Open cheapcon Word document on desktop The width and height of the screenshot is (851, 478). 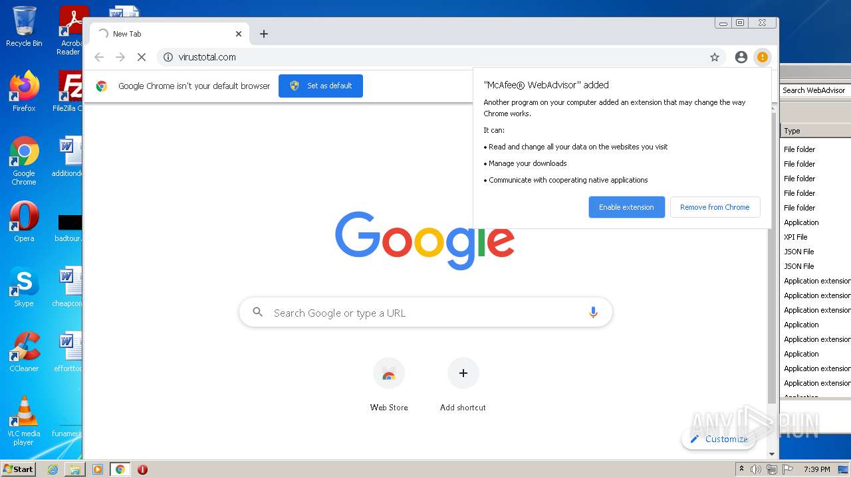click(x=68, y=286)
